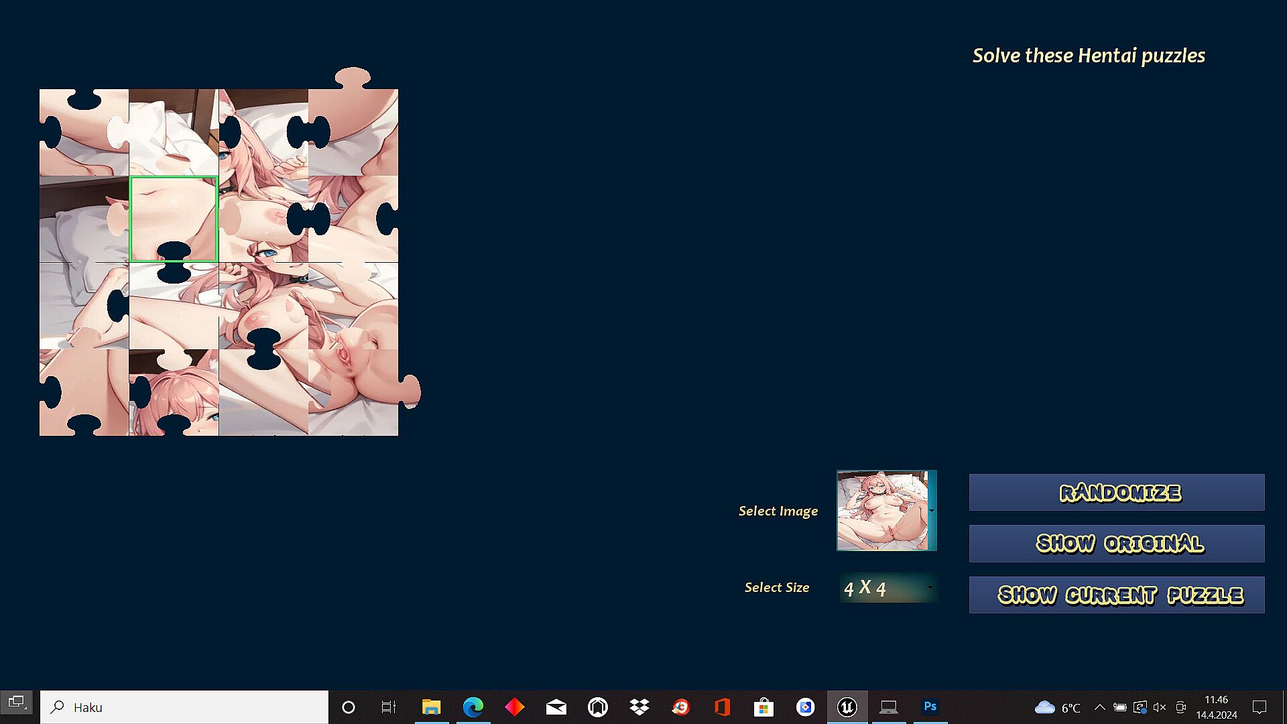This screenshot has width=1287, height=724.
Task: Open Microsoft Store taskbar icon
Action: pos(763,707)
